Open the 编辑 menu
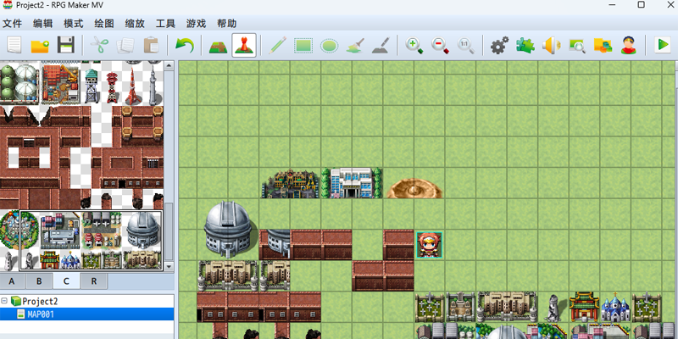This screenshot has height=339, width=678. pos(43,24)
